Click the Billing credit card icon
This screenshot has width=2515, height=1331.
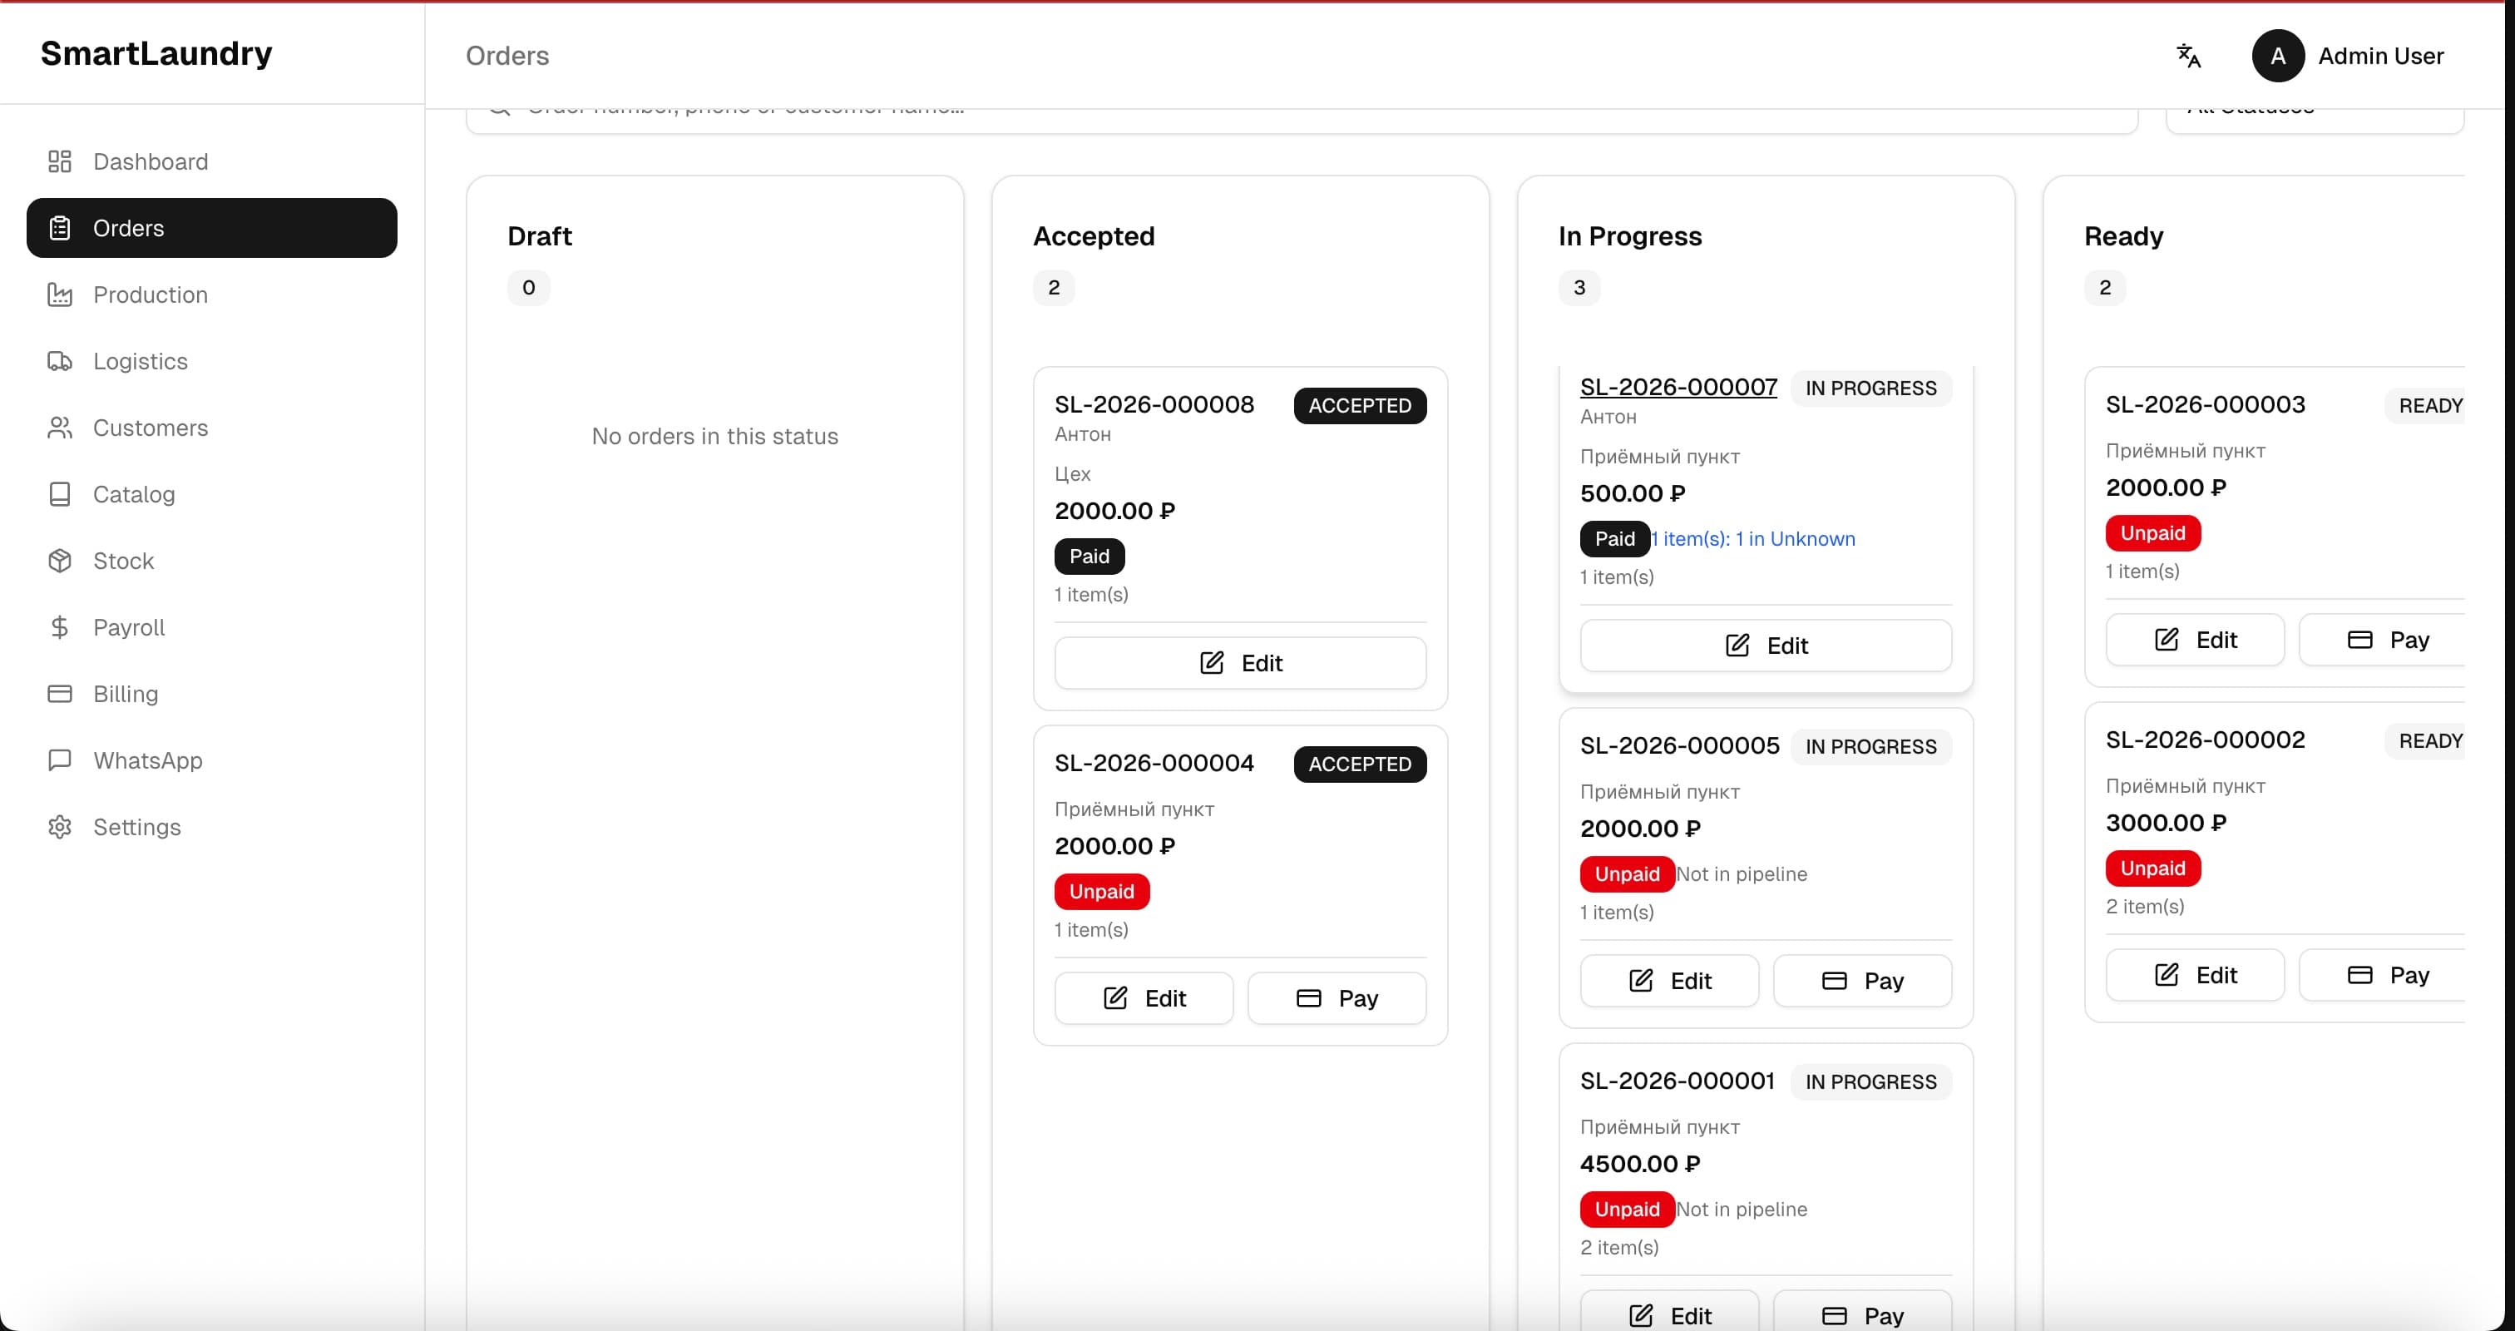[60, 693]
